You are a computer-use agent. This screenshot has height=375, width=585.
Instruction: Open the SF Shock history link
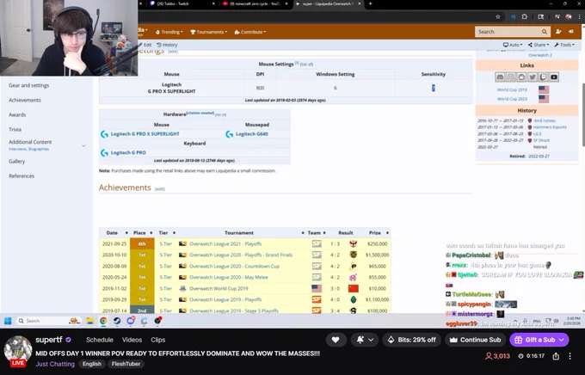point(541,140)
